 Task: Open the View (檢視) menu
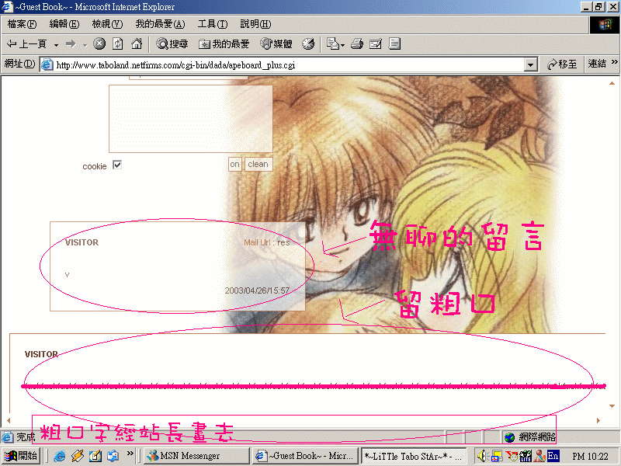tap(107, 24)
